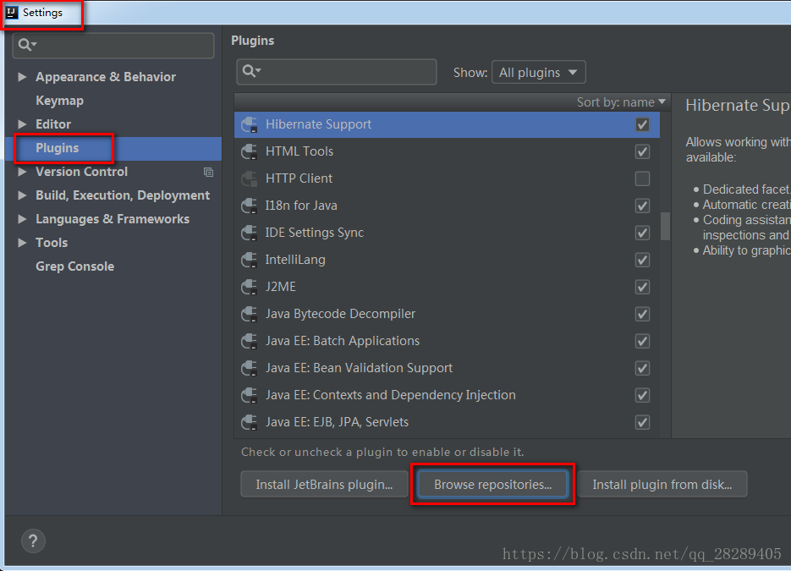Click Install plugin from disk... button
This screenshot has height=571, width=791.
662,484
